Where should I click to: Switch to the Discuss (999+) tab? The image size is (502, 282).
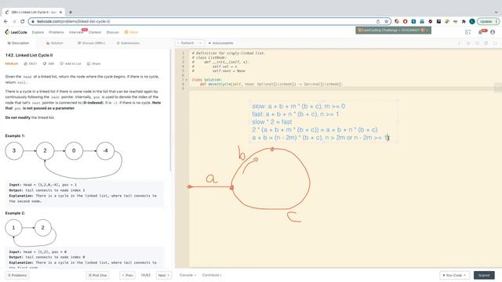pyautogui.click(x=92, y=43)
